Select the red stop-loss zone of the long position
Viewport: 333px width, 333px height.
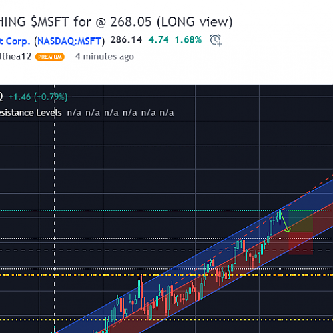pyautogui.click(x=301, y=244)
